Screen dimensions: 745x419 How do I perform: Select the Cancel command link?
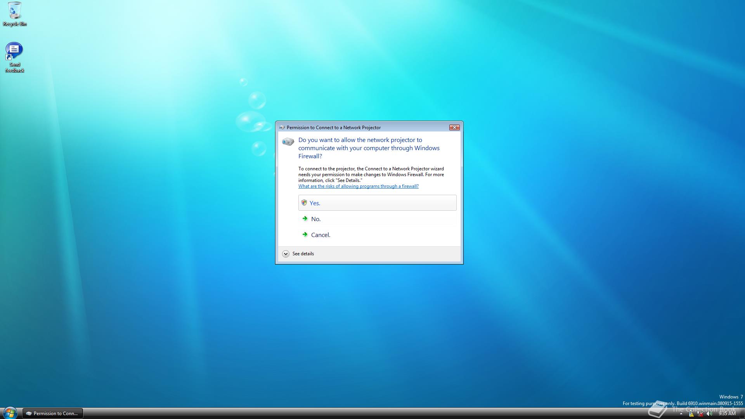tap(377, 235)
